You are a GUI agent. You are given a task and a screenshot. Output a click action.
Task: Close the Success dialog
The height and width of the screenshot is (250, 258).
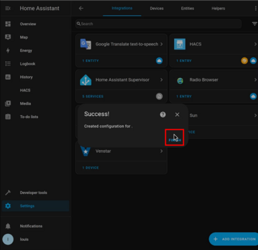coord(177,115)
